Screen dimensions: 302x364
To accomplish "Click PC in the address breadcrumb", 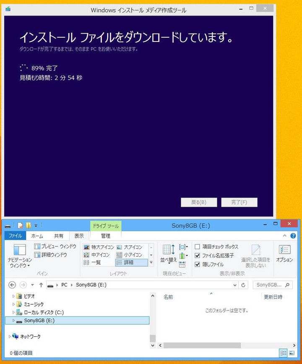I will click(64, 285).
